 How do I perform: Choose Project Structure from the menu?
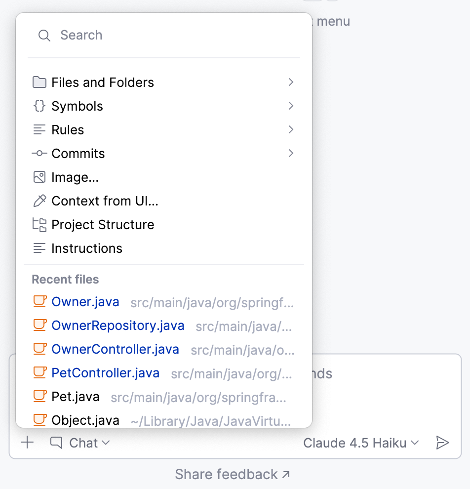(x=103, y=225)
